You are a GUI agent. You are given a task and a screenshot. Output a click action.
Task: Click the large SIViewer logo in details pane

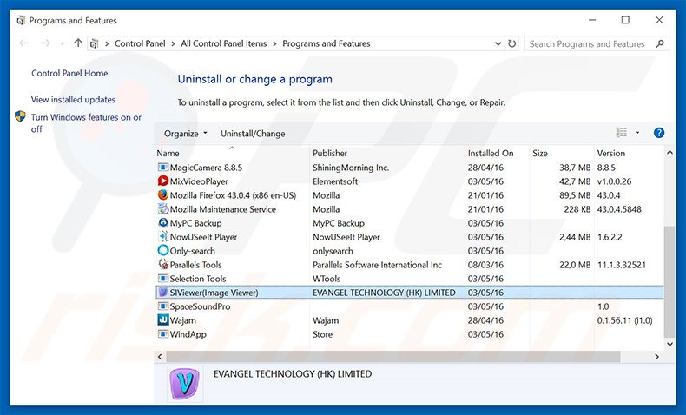[185, 384]
